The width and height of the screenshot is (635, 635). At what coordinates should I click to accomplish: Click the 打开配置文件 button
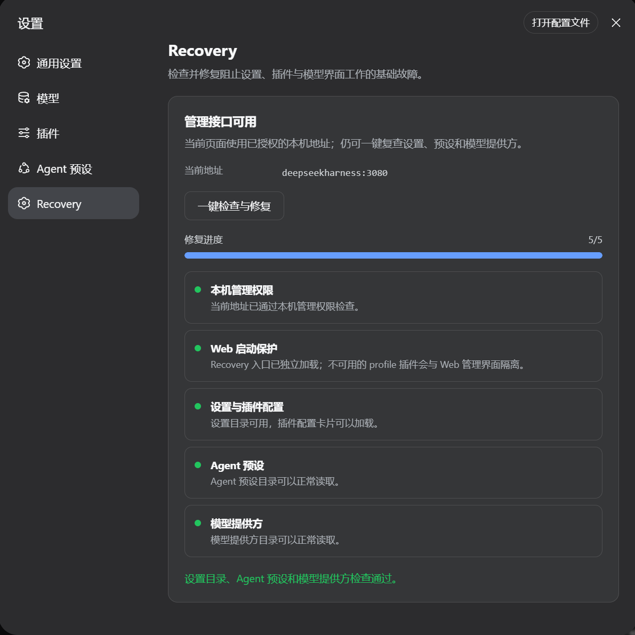point(560,23)
